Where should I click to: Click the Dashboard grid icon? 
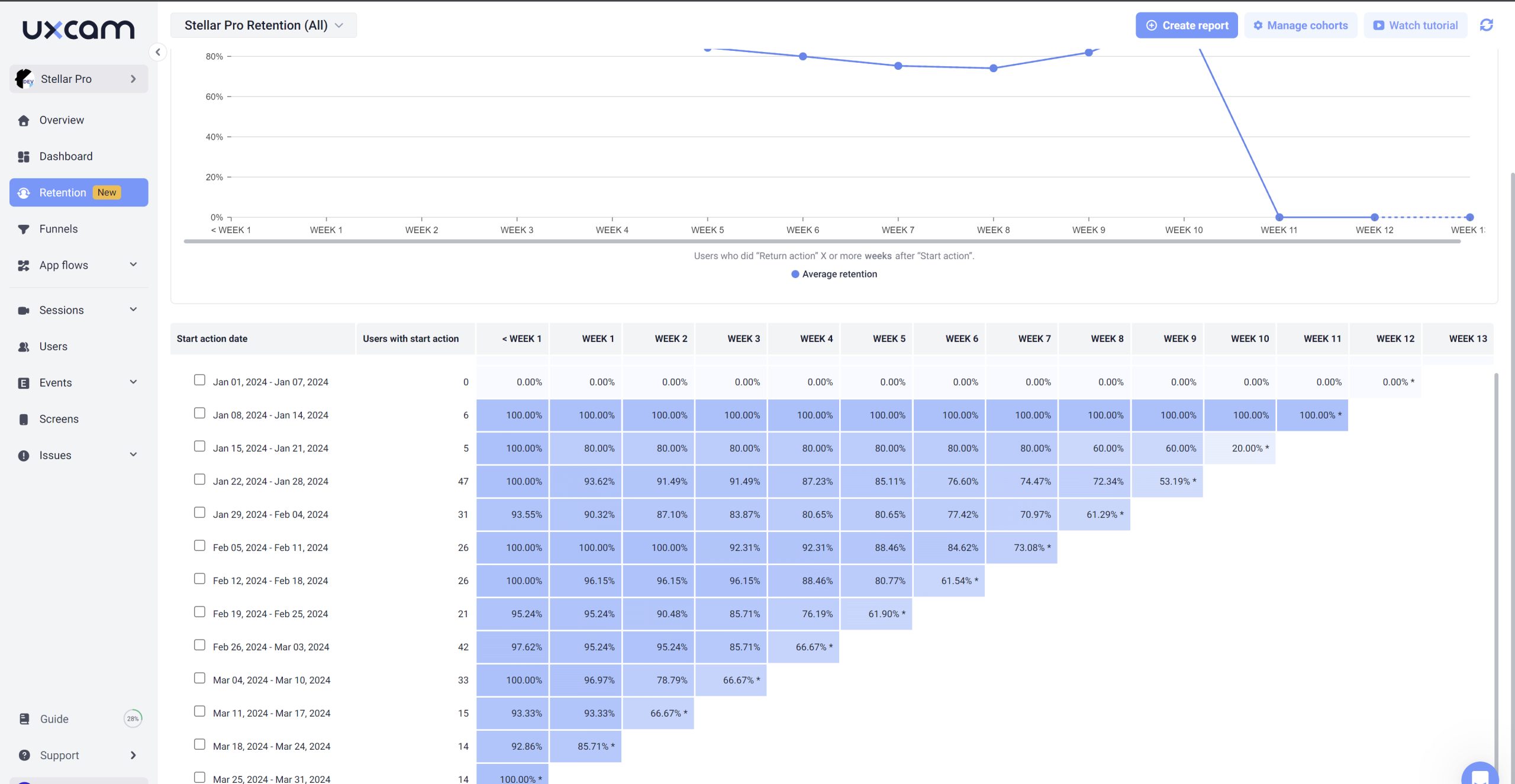24,157
